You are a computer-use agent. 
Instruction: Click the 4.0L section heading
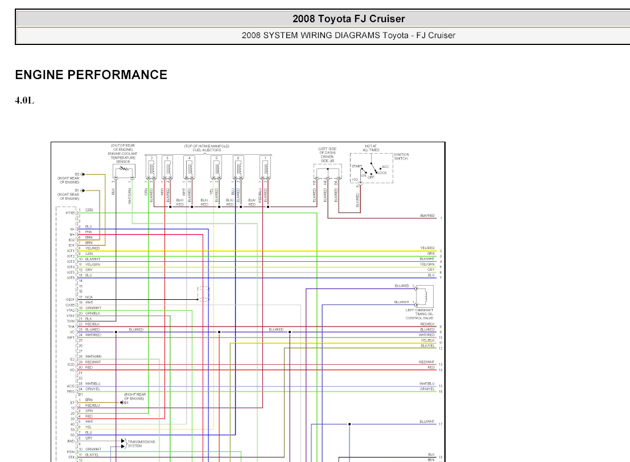click(24, 101)
